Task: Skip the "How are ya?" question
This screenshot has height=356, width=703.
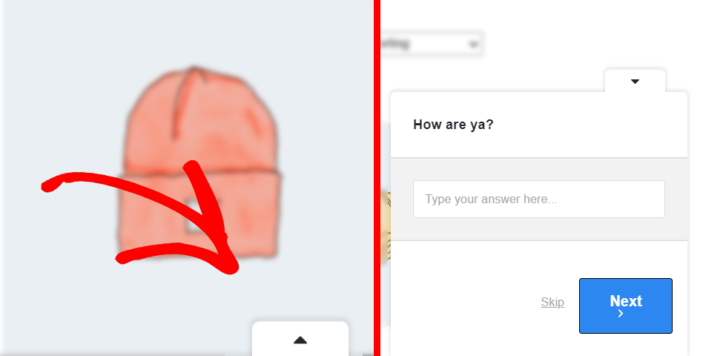Action: [552, 302]
